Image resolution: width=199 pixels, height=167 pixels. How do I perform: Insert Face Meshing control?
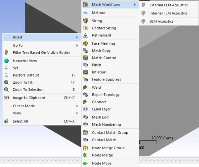tap(110, 43)
